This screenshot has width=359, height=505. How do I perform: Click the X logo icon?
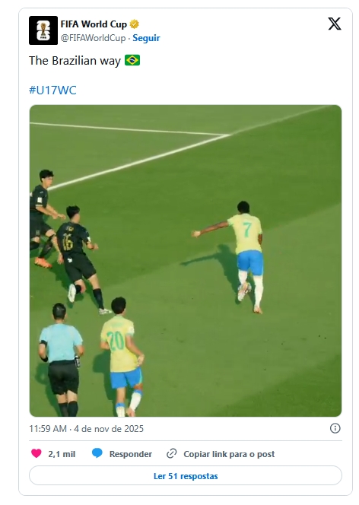click(x=335, y=24)
